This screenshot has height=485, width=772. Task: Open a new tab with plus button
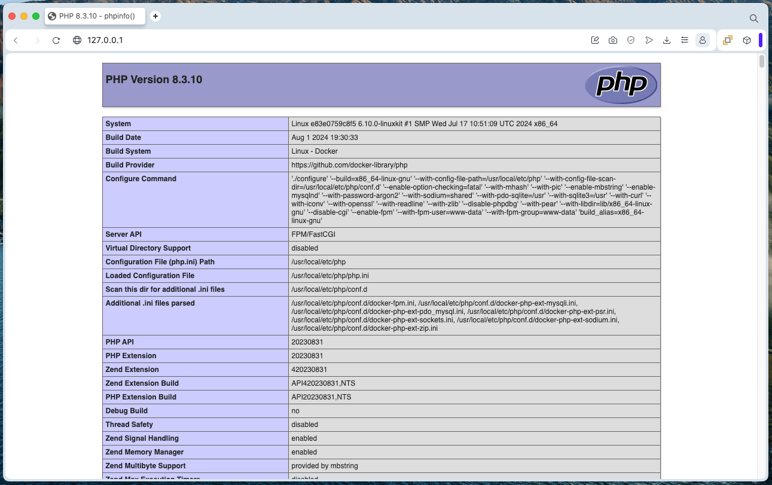click(155, 16)
